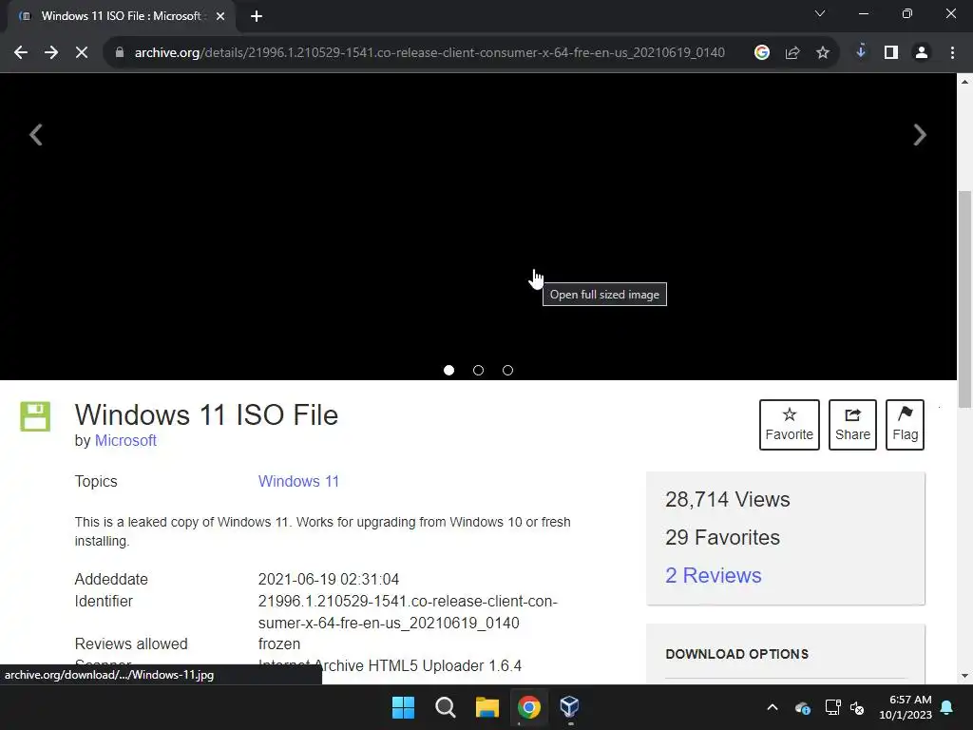Open the clock and date flyout
Image resolution: width=973 pixels, height=730 pixels.
906,707
